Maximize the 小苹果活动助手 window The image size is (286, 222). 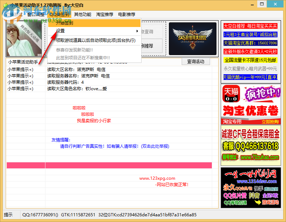(262, 4)
